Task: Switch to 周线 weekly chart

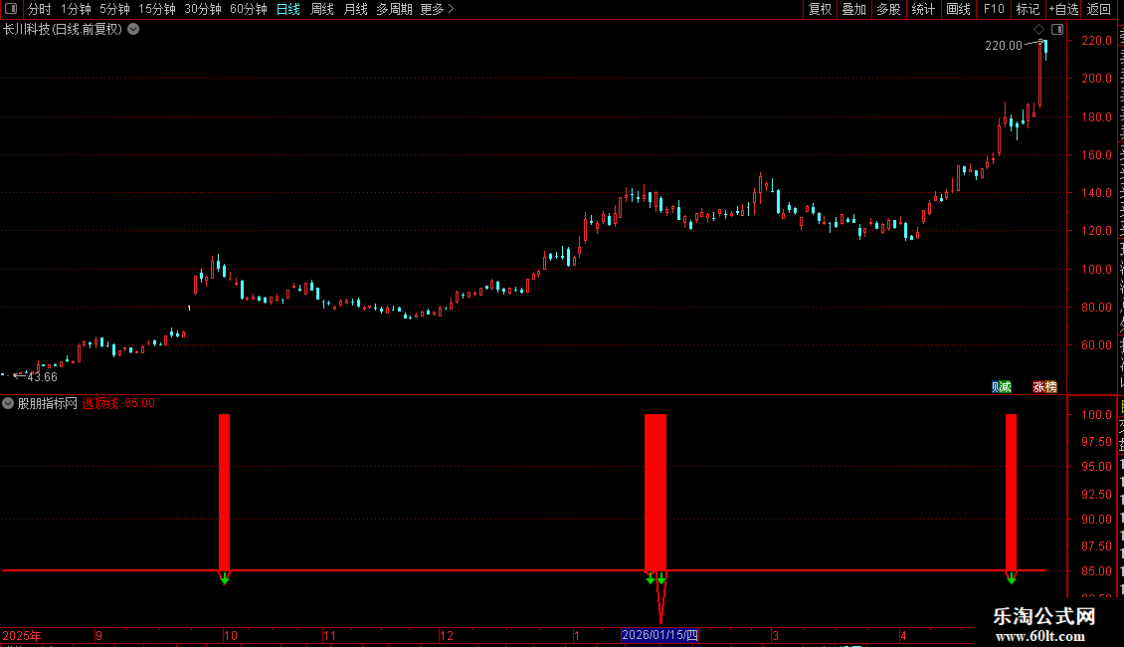Action: (322, 9)
